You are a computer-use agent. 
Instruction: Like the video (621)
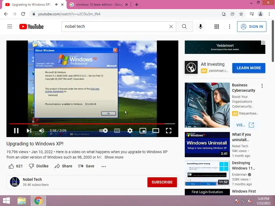[16, 166]
